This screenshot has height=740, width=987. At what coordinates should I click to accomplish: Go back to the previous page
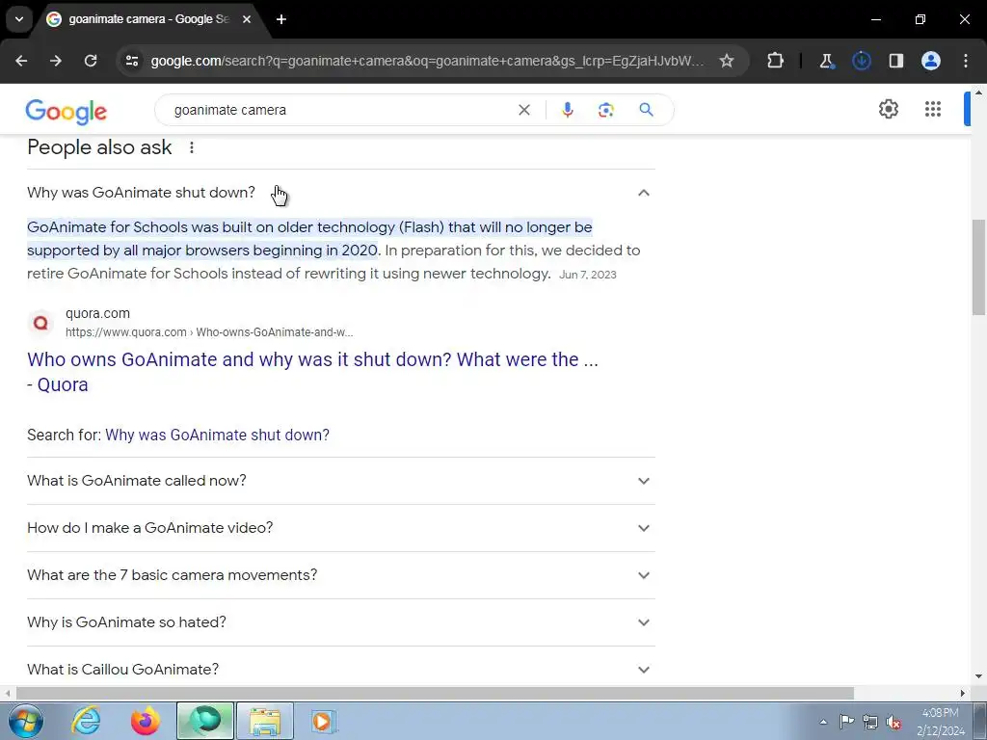pos(21,61)
